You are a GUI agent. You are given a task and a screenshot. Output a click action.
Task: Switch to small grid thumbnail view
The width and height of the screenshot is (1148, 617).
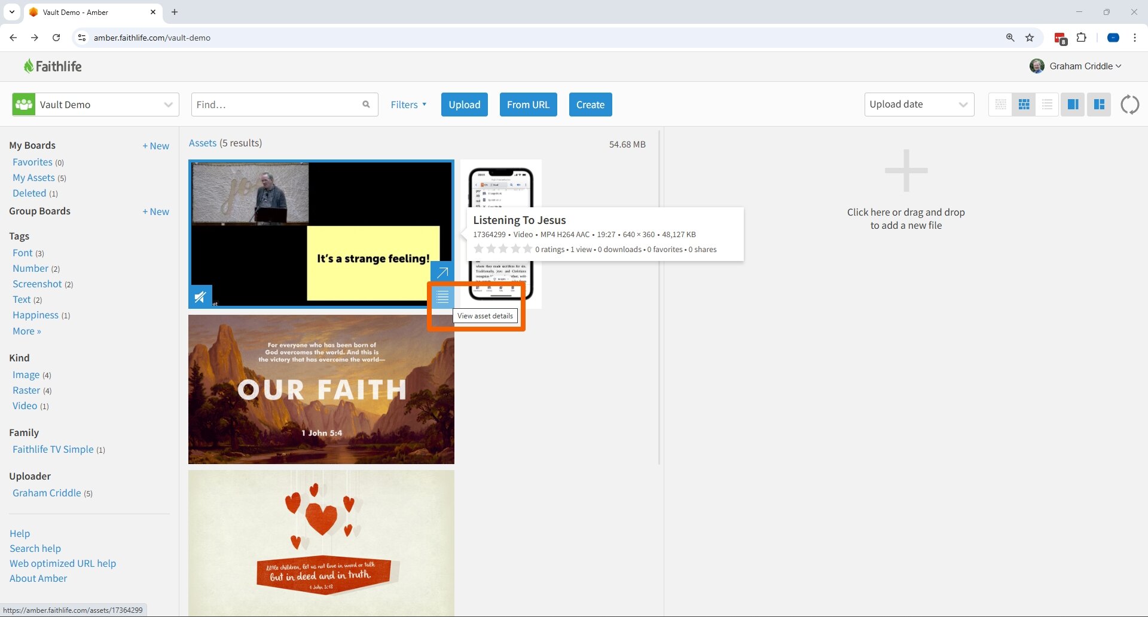click(1000, 105)
